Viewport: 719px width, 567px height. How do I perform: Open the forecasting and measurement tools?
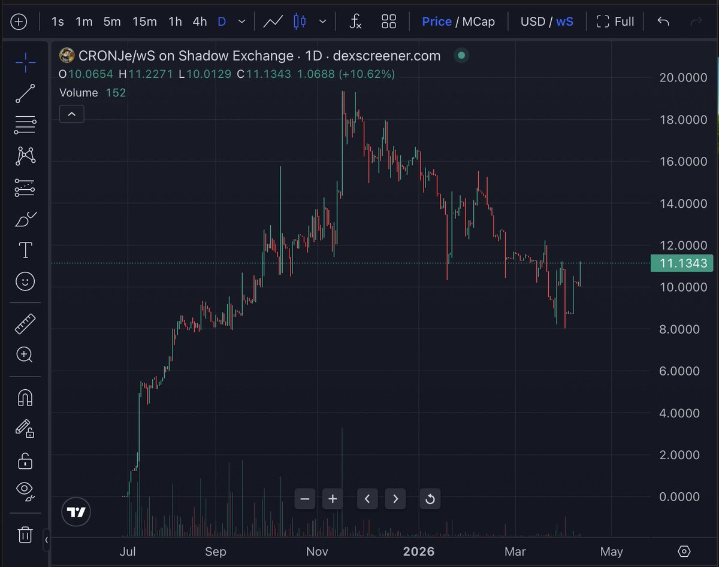[25, 187]
